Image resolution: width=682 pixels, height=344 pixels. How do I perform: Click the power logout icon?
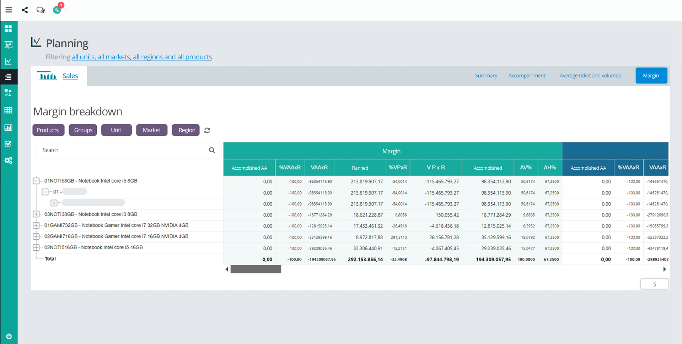(x=9, y=336)
